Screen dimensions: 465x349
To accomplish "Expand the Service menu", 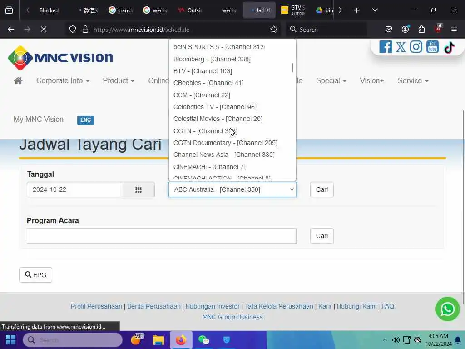I will point(413,81).
